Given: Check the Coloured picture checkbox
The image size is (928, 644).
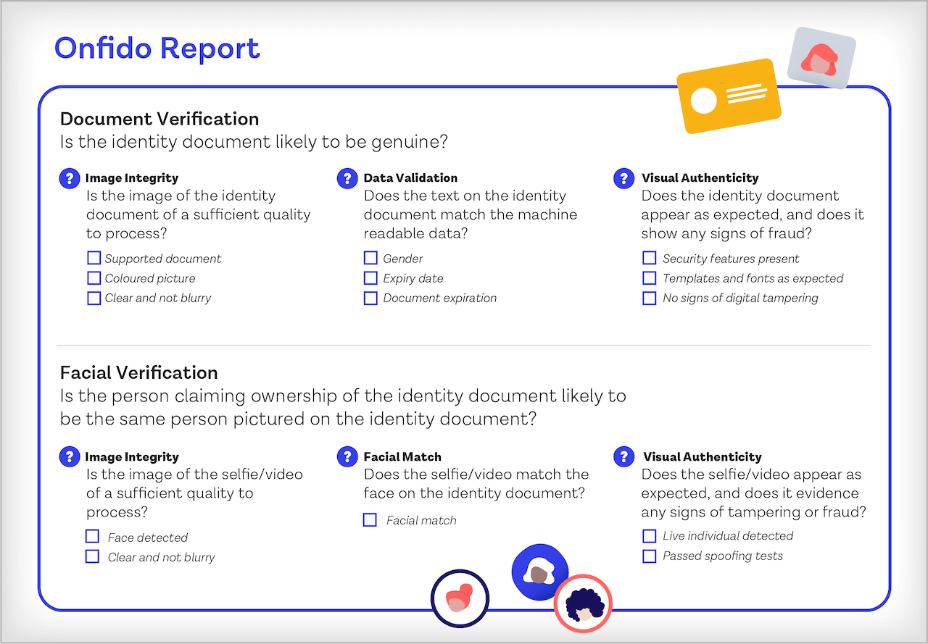Looking at the screenshot, I should tap(94, 277).
